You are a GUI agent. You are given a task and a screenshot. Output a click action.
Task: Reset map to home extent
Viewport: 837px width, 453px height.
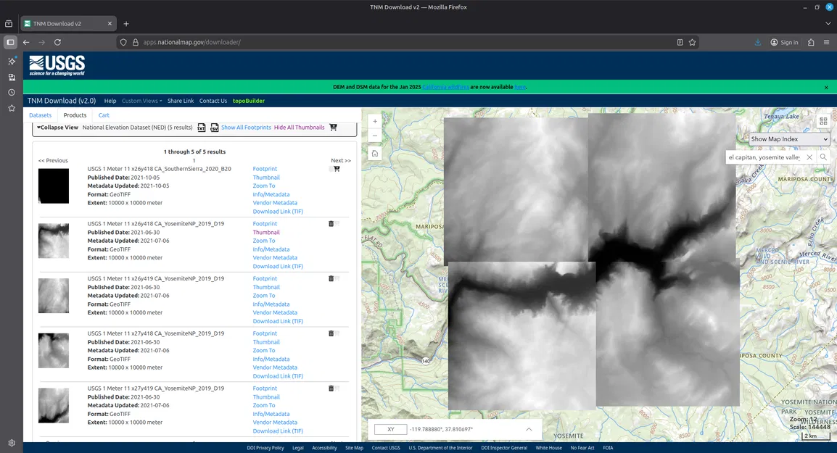[375, 154]
